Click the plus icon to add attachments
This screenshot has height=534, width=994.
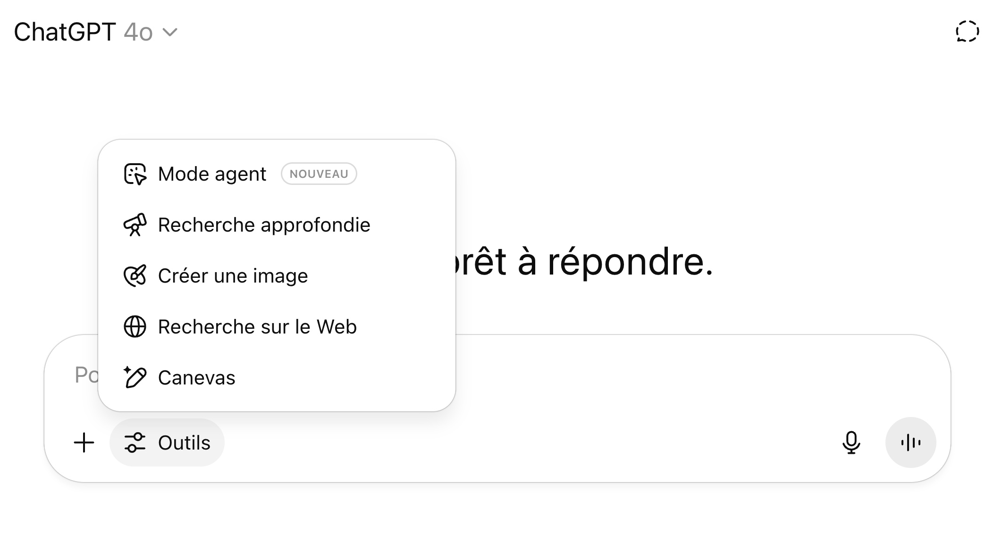coord(84,442)
